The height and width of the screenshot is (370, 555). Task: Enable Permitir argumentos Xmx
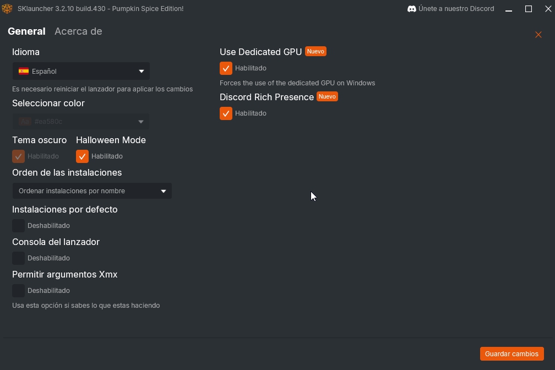point(18,290)
